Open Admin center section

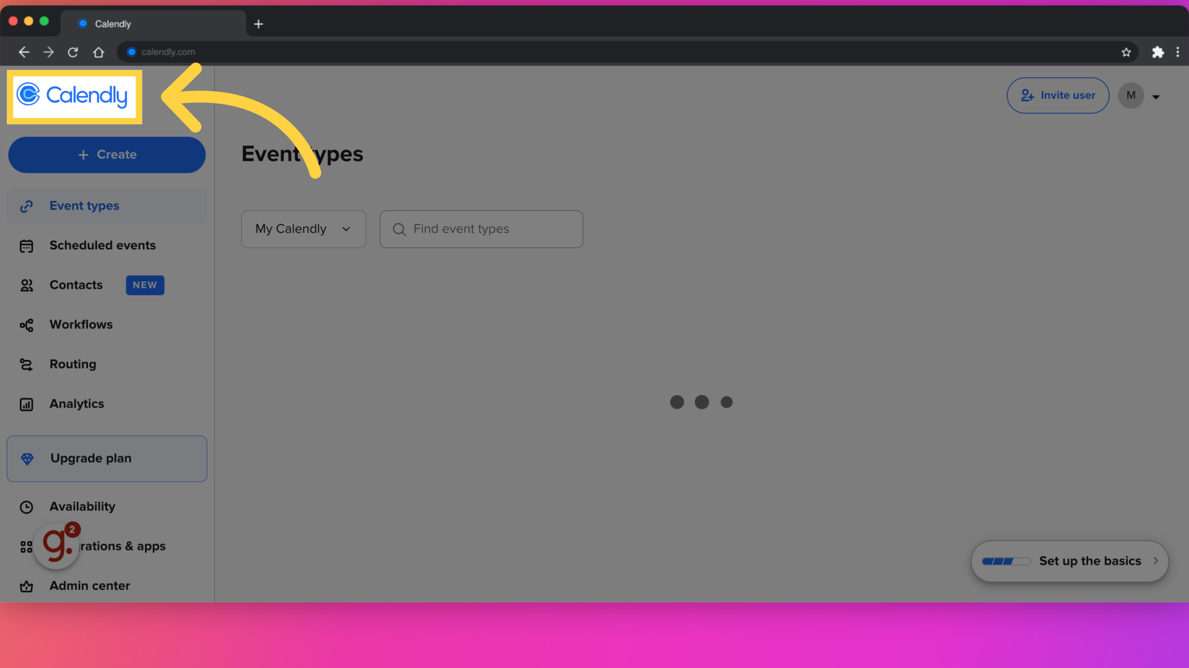click(89, 586)
